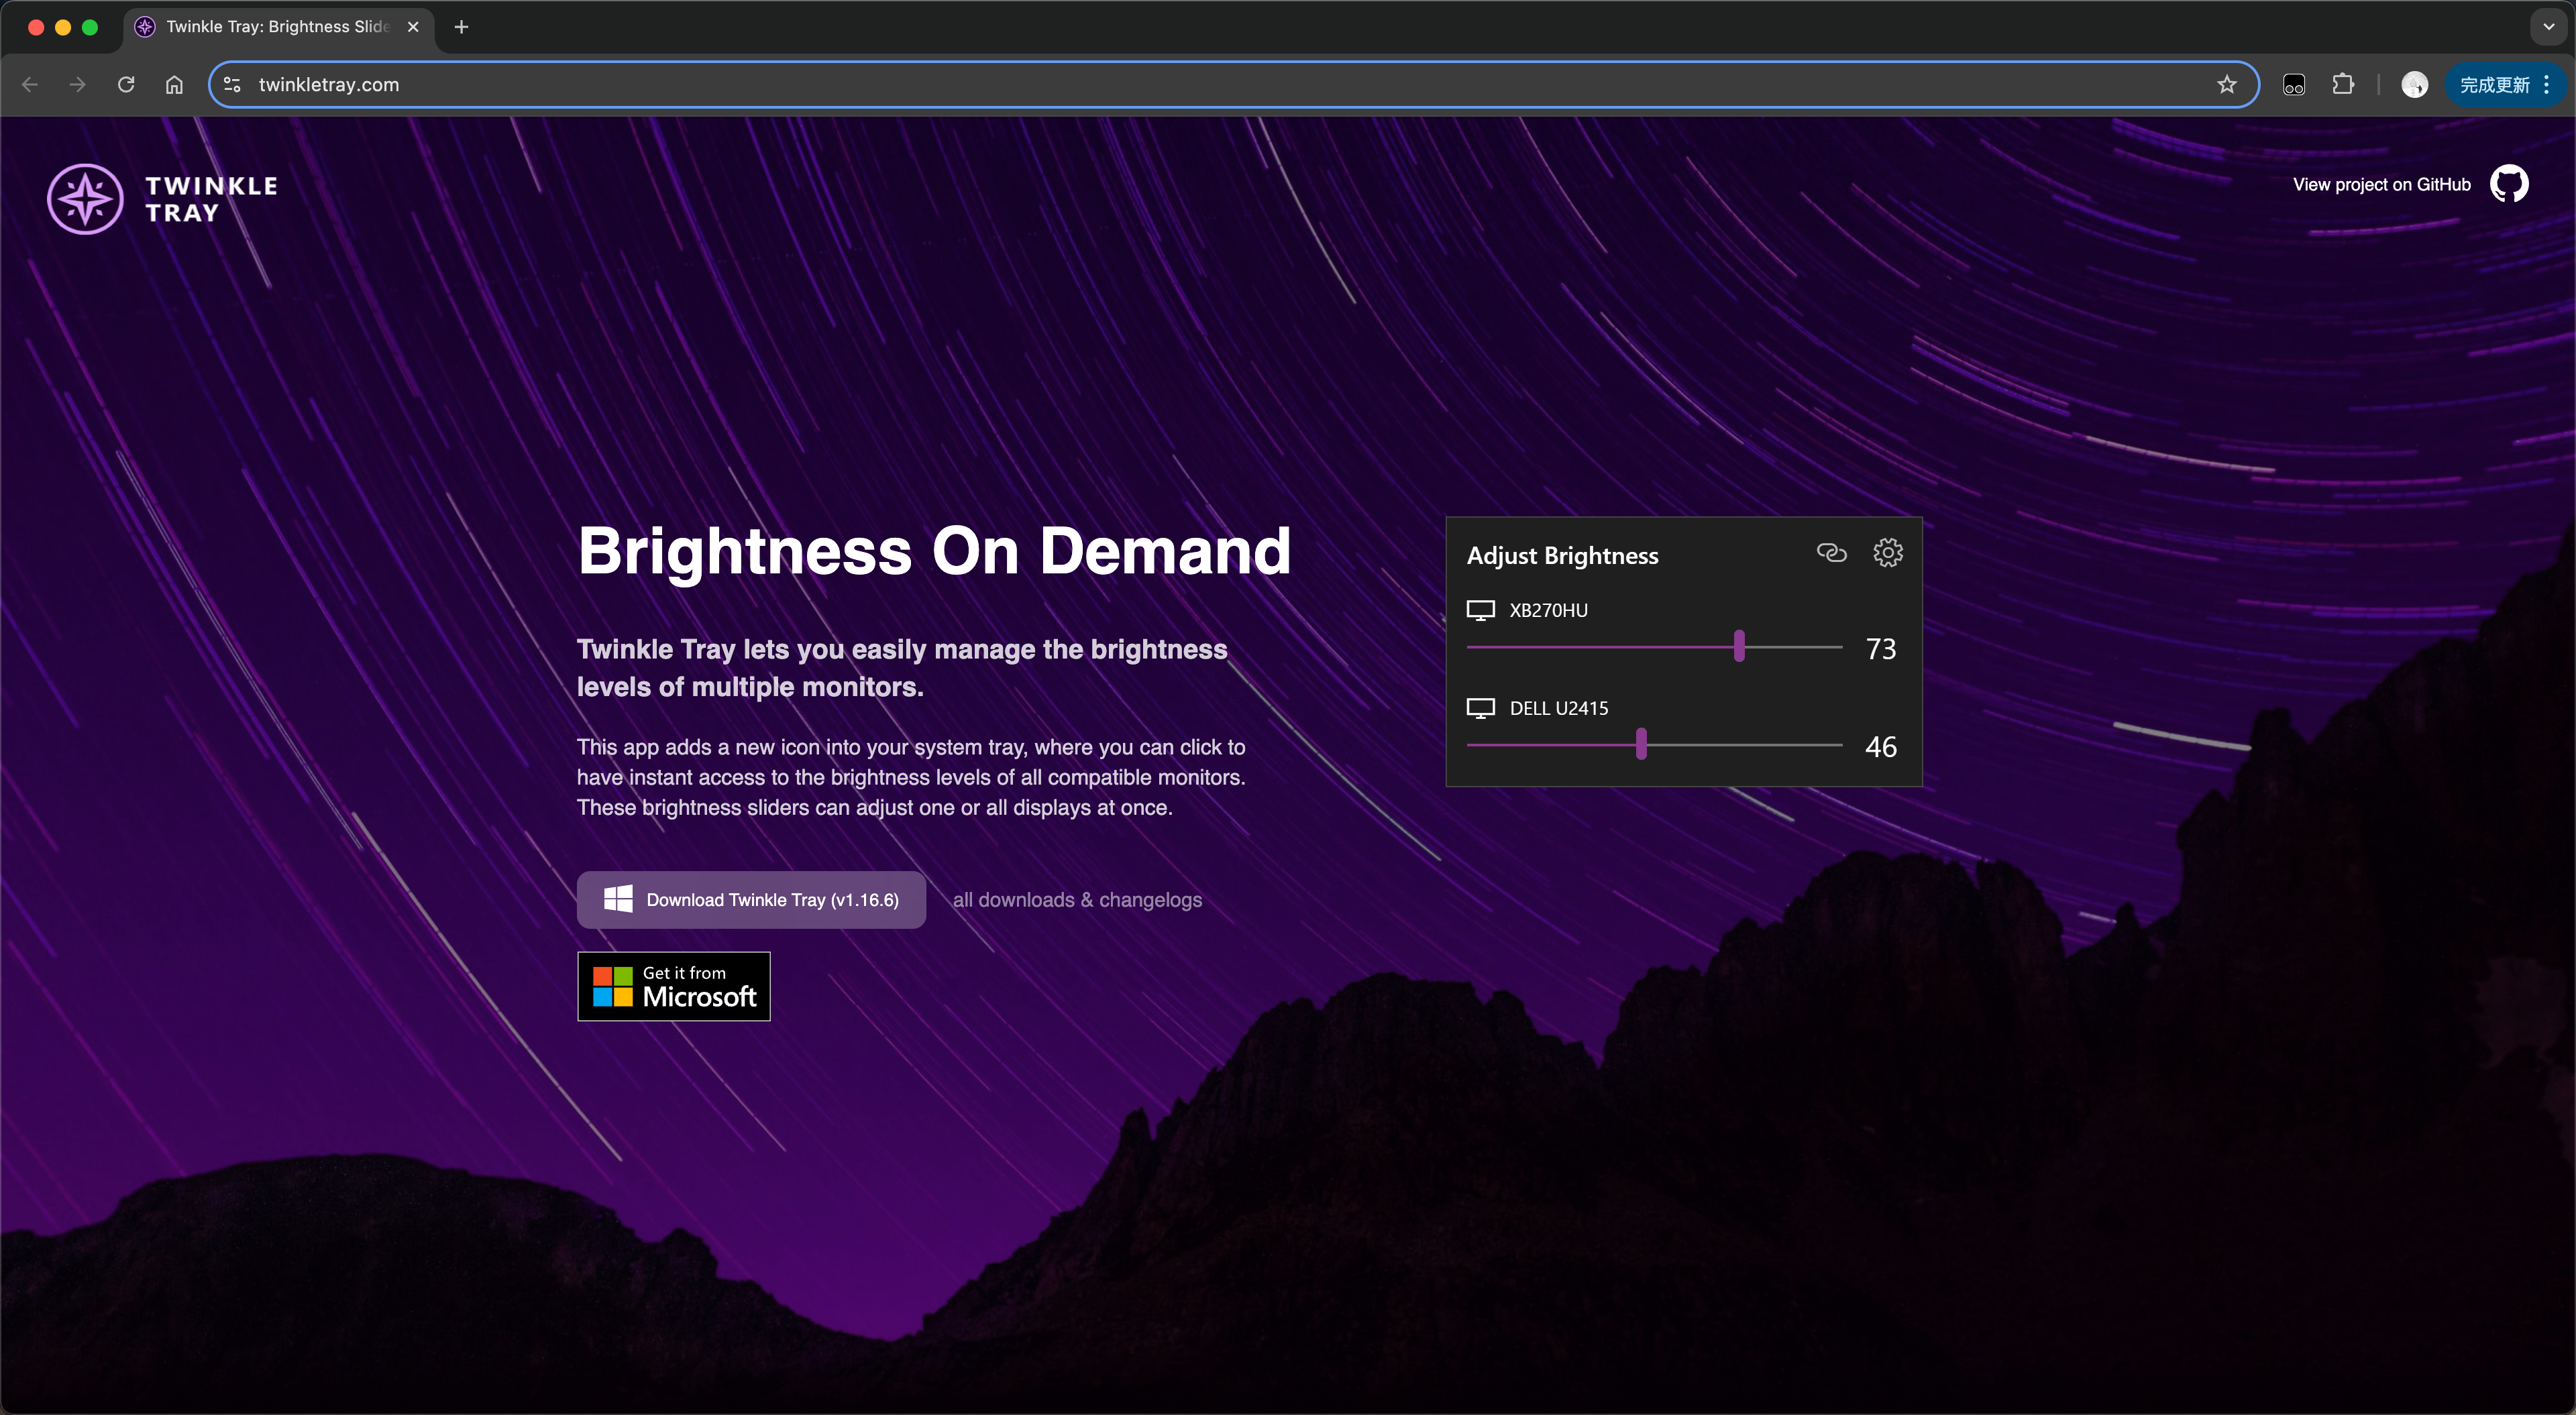Image resolution: width=2576 pixels, height=1415 pixels.
Task: Click the Adjust Brightness panel title
Action: (x=1562, y=555)
